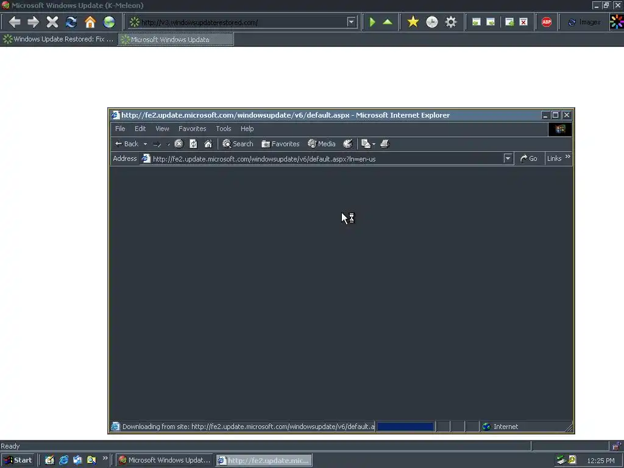Click the Back button in Internet Explorer
Image resolution: width=624 pixels, height=468 pixels.
pyautogui.click(x=127, y=144)
